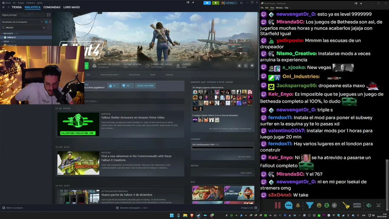Click Ver mis logros link
Image resolution: width=389 pixels, height=219 pixels.
[245, 157]
